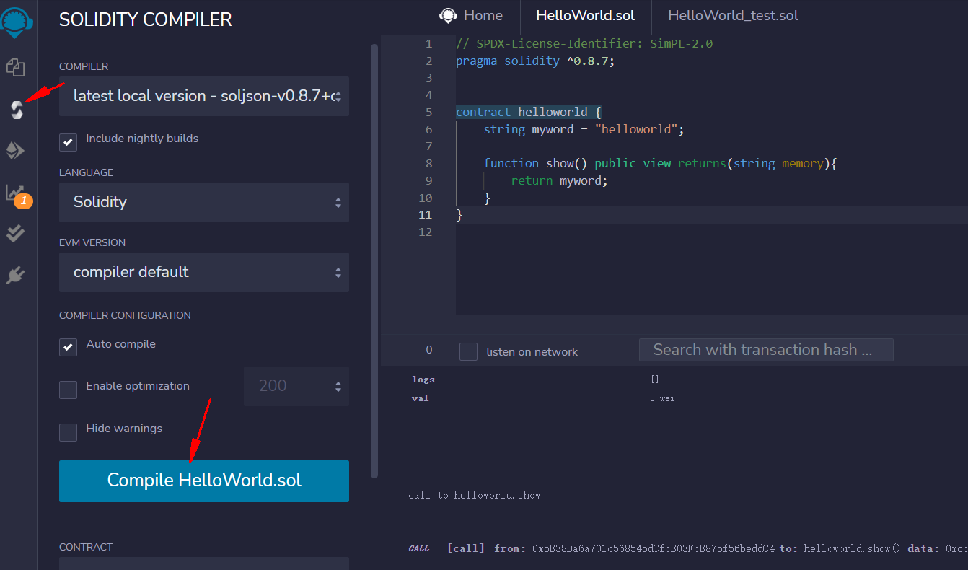Open the Deploy and Run transactions panel
Screen dimensions: 968x570
point(15,150)
